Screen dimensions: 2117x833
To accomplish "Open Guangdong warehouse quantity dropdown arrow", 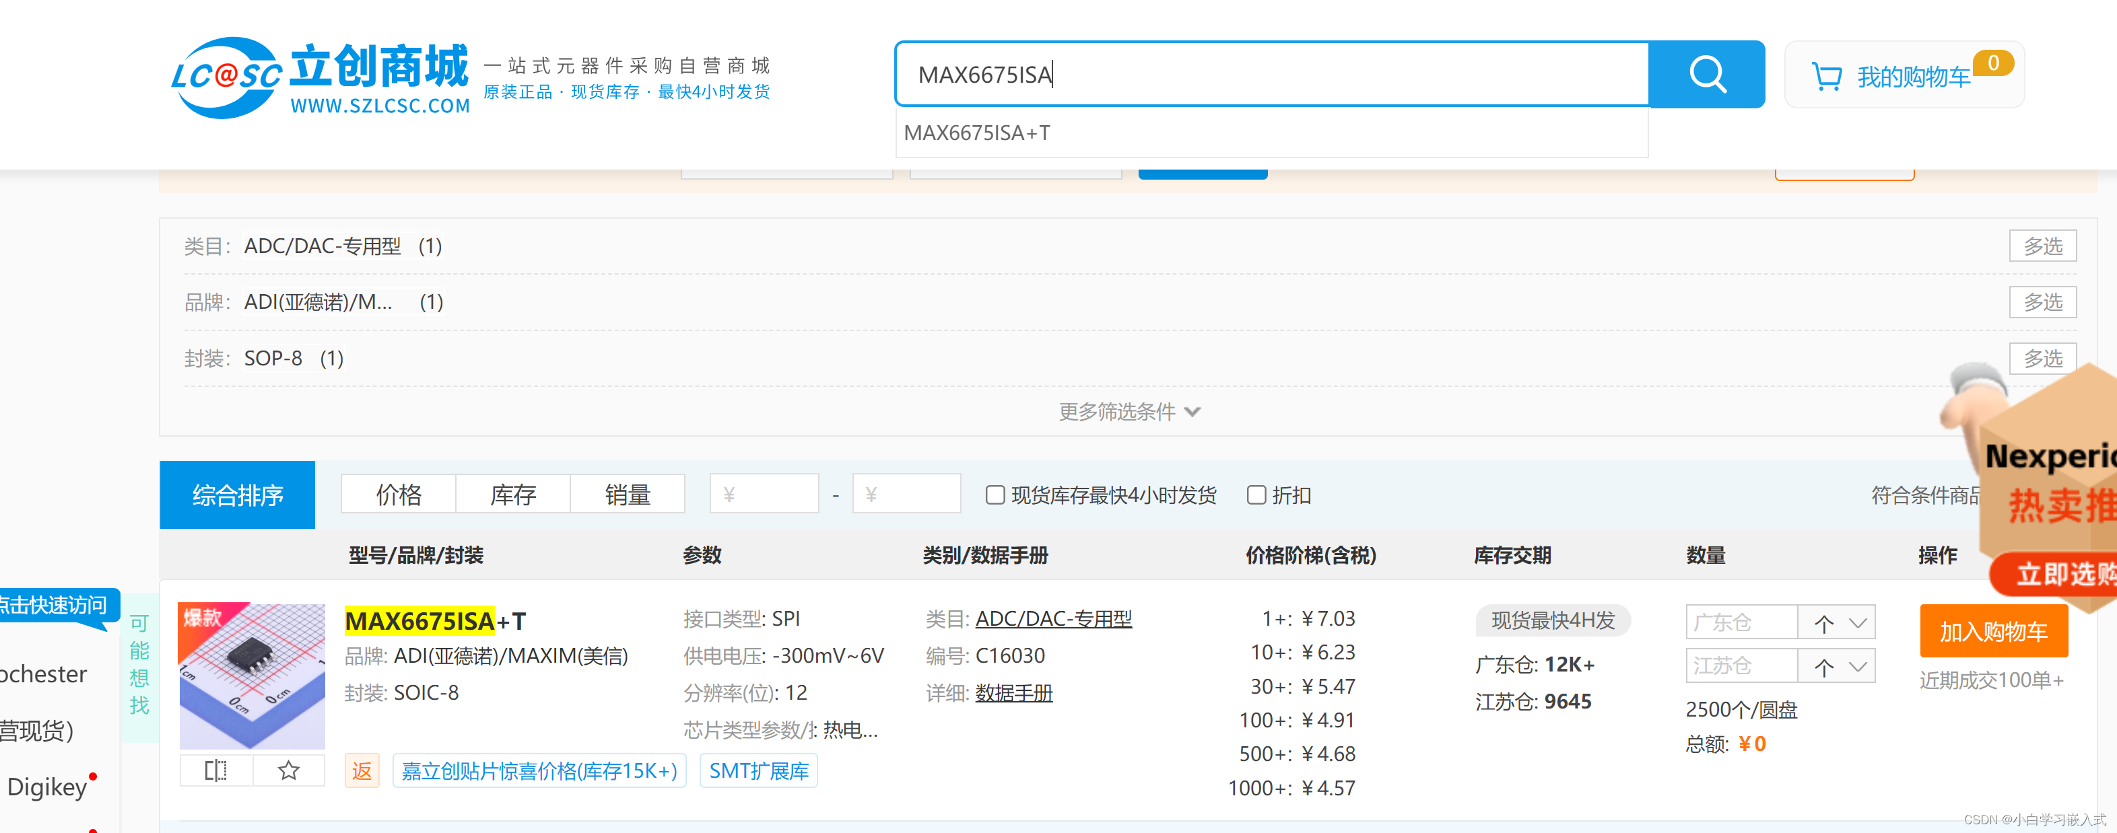I will (x=1857, y=624).
